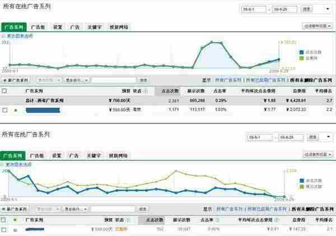Click chart options icon above bottom chart
This screenshot has height=236, width=336.
3,165
